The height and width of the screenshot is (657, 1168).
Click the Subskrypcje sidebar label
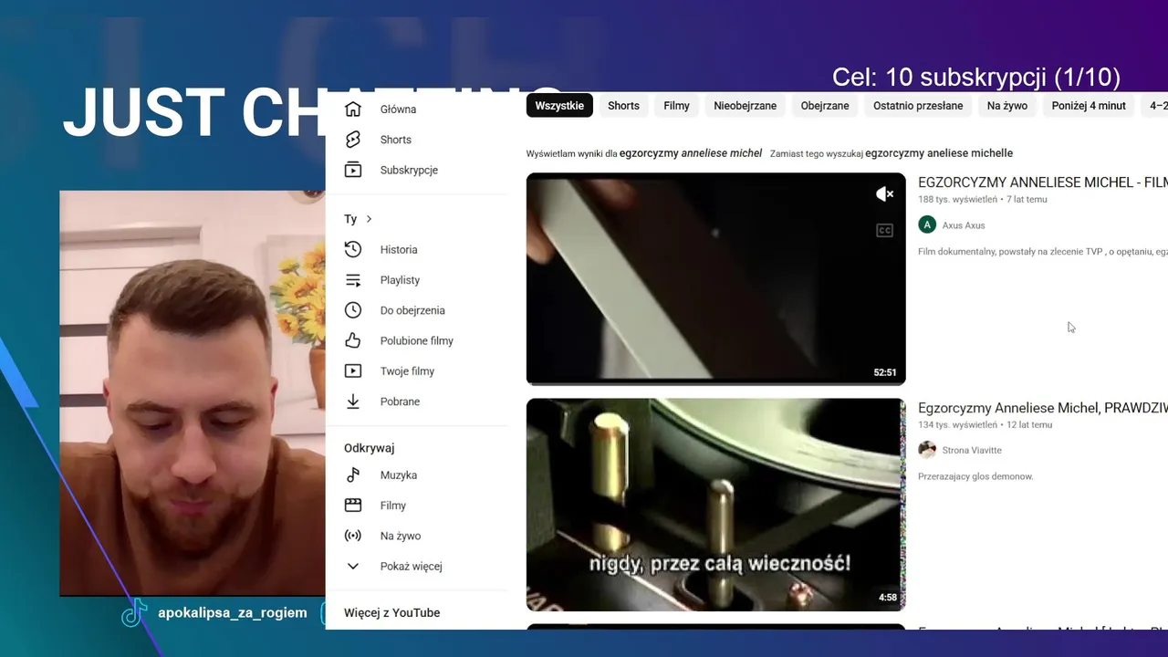coord(409,171)
